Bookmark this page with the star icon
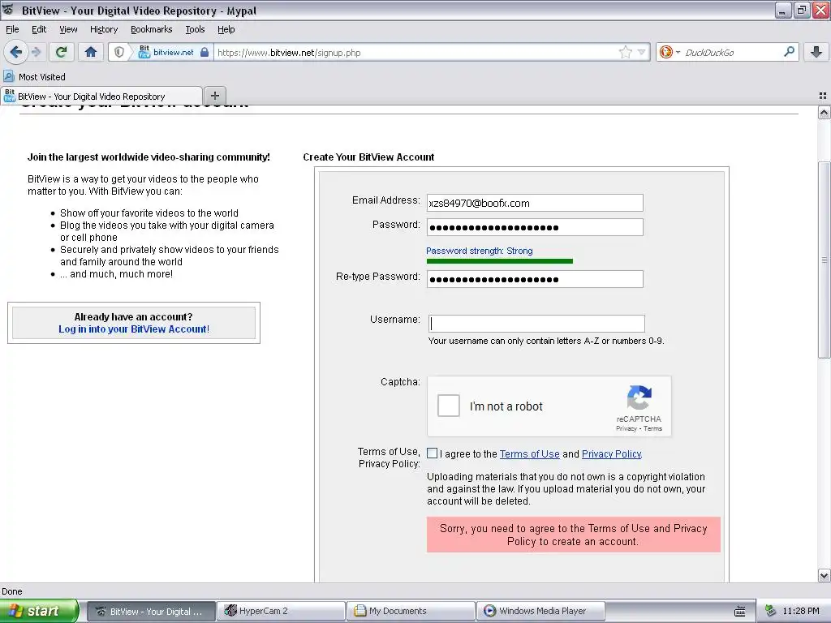 click(x=626, y=52)
